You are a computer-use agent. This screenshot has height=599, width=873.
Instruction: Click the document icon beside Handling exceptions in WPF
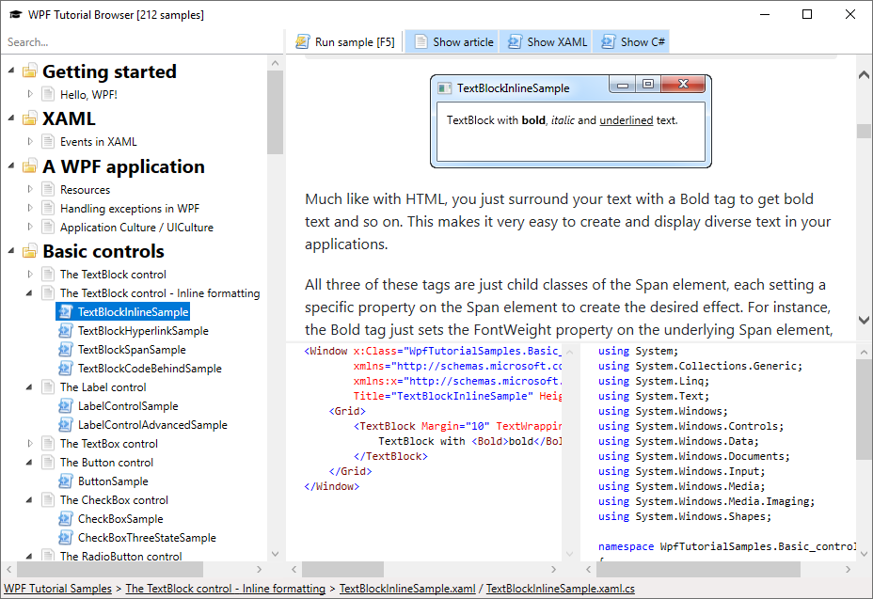coord(47,208)
